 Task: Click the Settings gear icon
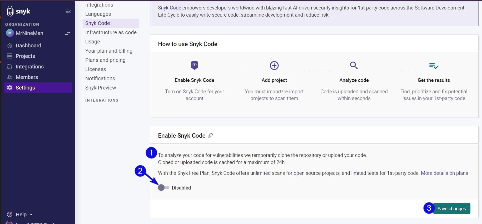coord(9,88)
